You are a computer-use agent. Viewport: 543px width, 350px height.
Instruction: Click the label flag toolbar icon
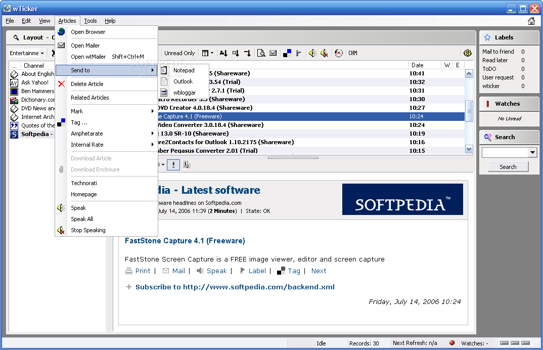298,53
